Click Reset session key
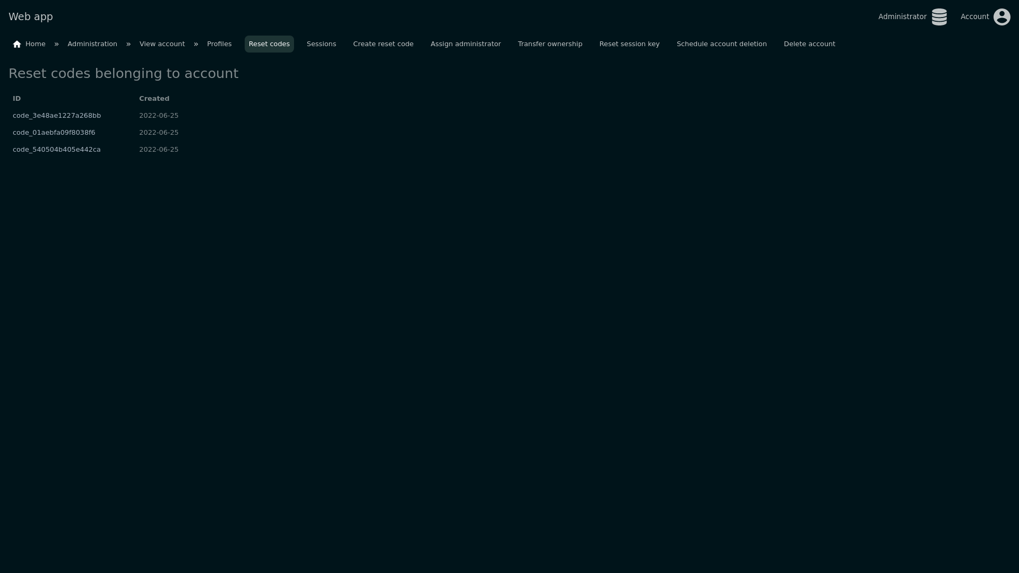Image resolution: width=1019 pixels, height=573 pixels. pos(629,44)
